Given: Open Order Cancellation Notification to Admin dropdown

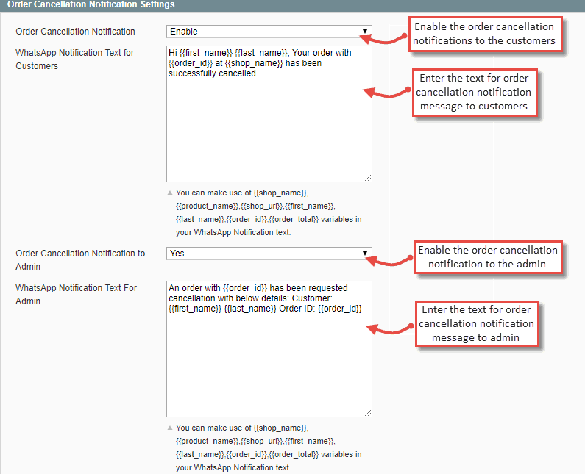Looking at the screenshot, I should 269,254.
